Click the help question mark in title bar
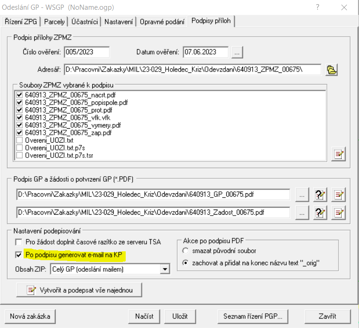The image size is (359, 328). point(318,7)
